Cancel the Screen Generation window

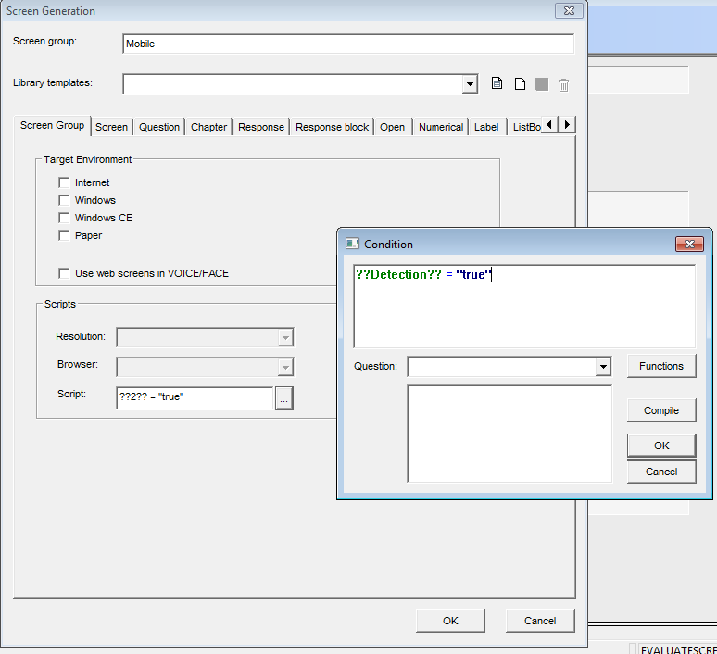(540, 621)
